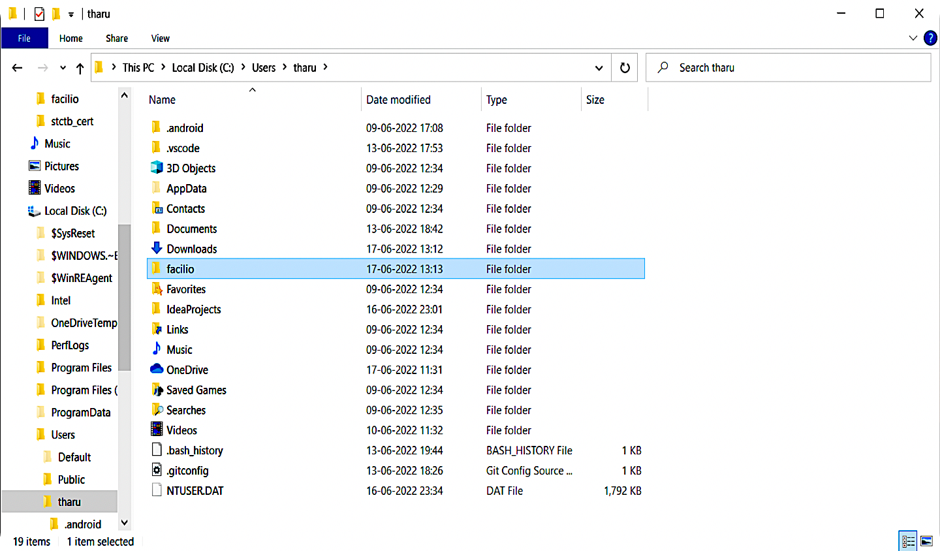Click the search magnifier in the search box
This screenshot has height=551, width=940.
(x=662, y=67)
